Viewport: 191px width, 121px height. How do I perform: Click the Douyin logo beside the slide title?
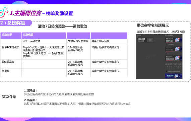4,12
